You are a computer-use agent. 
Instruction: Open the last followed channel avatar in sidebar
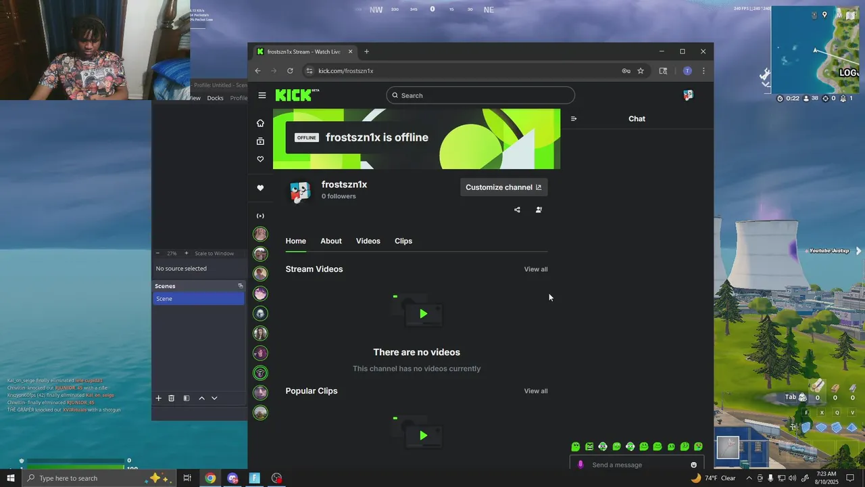coord(260,413)
